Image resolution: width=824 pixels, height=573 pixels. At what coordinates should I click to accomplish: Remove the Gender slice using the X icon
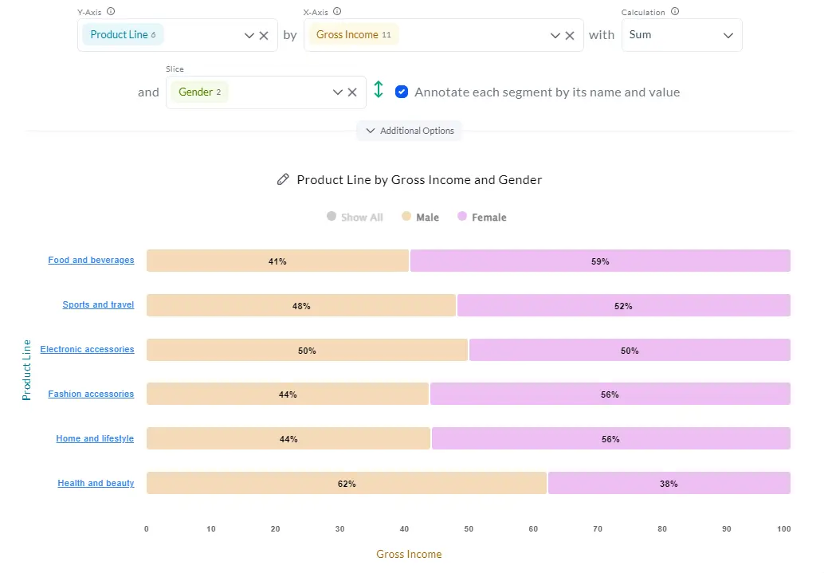pos(352,92)
